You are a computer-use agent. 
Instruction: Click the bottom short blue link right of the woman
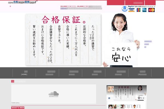tap(145, 47)
